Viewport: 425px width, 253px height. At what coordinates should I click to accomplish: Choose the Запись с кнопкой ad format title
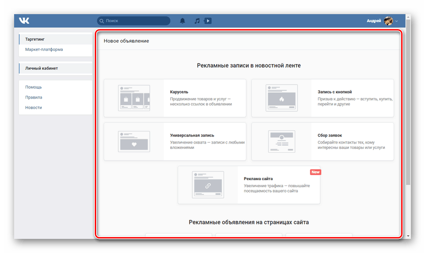coord(335,92)
